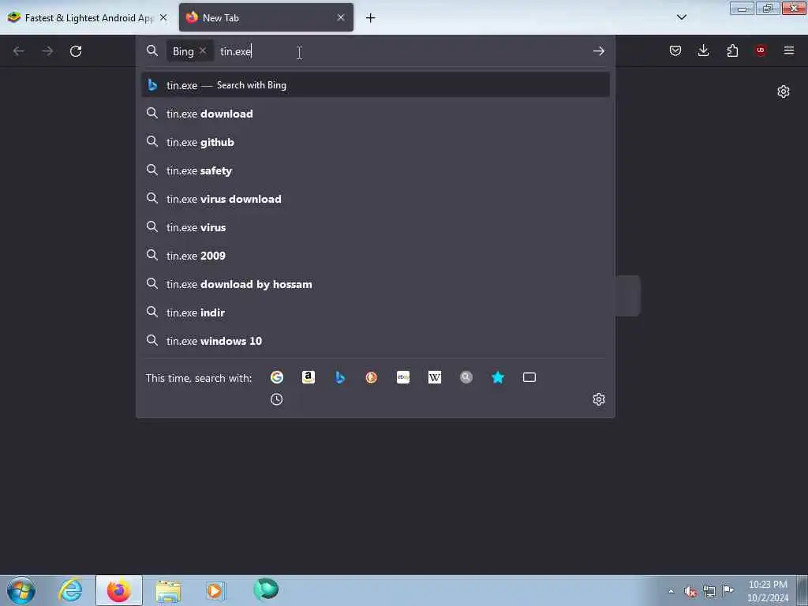Viewport: 808px width, 606px height.
Task: Choose suggestion 'tin.exe virus'
Action: tap(375, 226)
